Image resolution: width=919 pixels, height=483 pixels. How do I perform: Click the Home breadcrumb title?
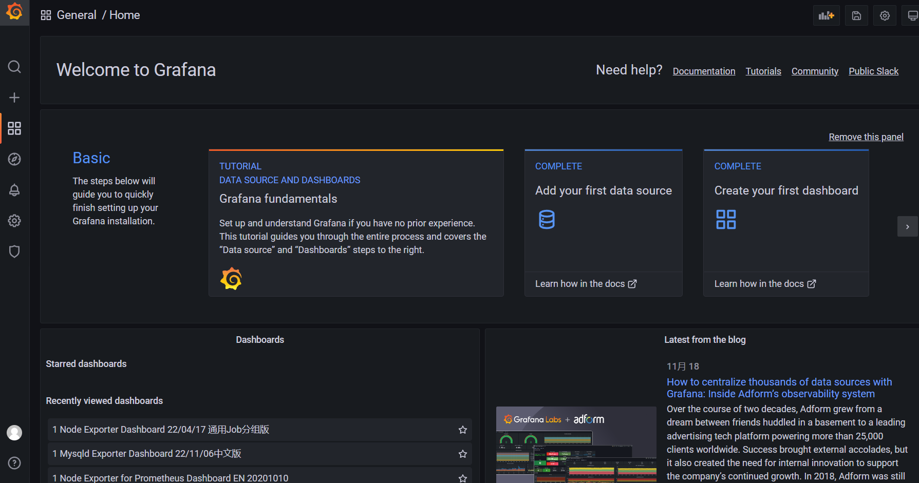coord(125,15)
